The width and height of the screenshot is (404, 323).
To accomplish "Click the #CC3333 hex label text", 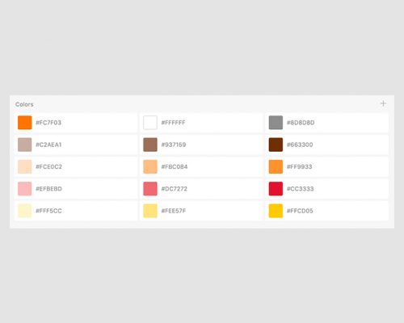I will coord(300,189).
